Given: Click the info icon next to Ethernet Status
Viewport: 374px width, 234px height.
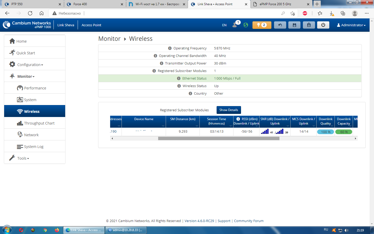Looking at the screenshot, I should [x=179, y=78].
